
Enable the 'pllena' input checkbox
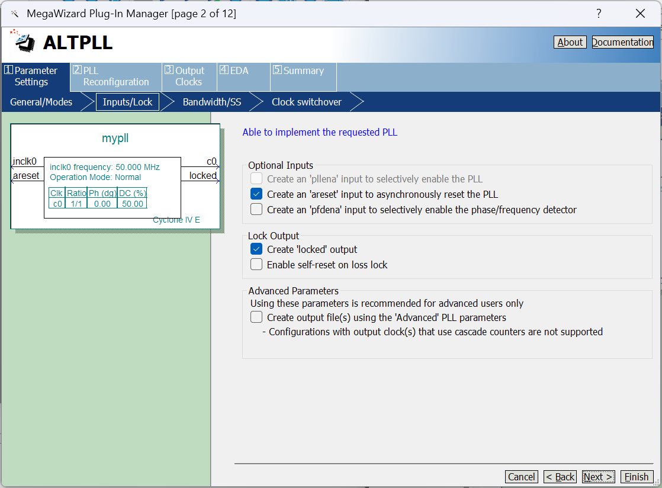256,179
